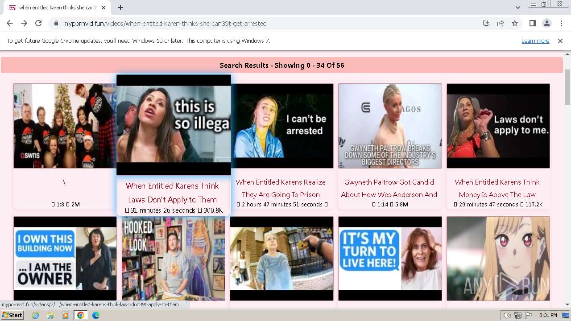Bookmark this tab with star icon
Image resolution: width=571 pixels, height=321 pixels.
click(515, 23)
